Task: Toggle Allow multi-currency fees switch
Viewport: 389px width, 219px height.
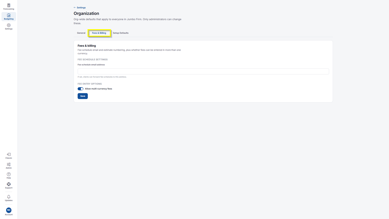Action: point(80,89)
